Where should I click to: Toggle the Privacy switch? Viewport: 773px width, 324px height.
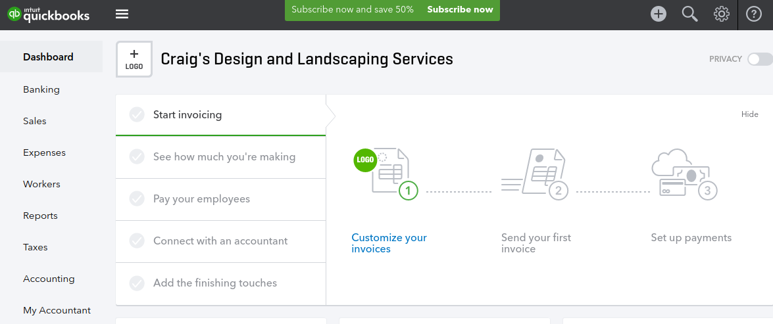point(760,59)
